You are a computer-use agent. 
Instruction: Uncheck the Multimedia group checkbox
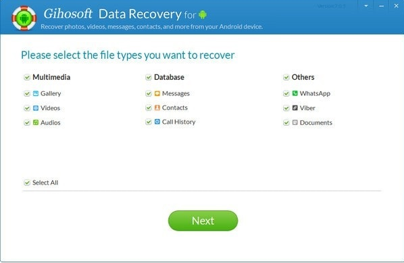(27, 77)
